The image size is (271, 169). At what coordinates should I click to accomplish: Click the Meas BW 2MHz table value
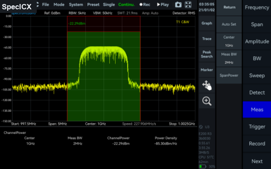78,144
